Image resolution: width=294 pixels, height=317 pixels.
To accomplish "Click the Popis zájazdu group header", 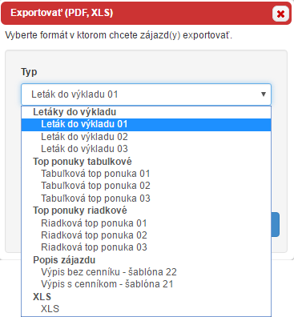I will point(64,260).
